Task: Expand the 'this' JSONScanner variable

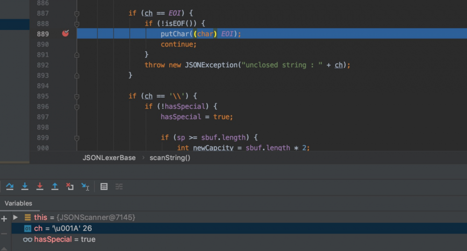Action: click(x=15, y=217)
